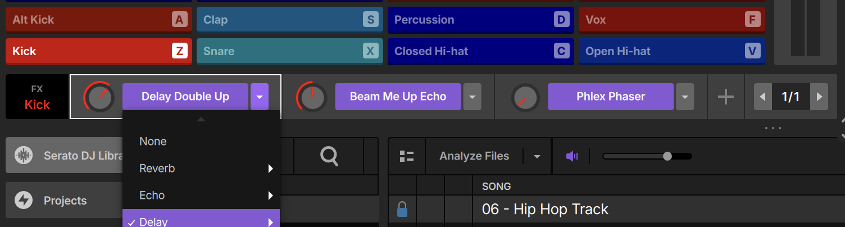Screen dimensions: 845x227
Task: Click the Analyze Files button
Action: (x=474, y=156)
